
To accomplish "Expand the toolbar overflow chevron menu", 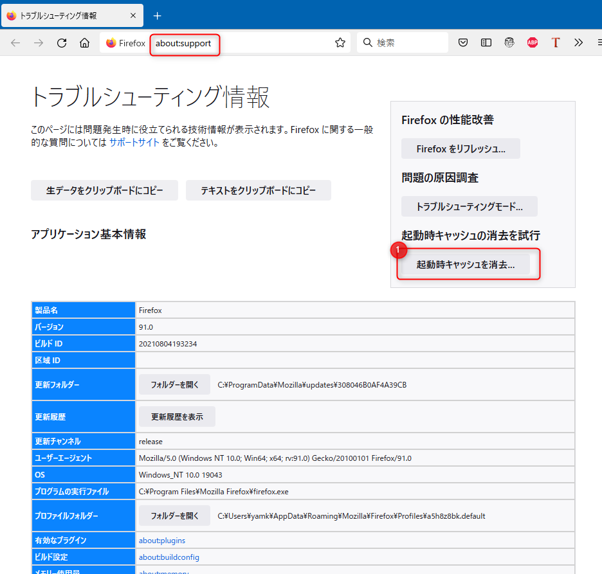I will tap(578, 43).
